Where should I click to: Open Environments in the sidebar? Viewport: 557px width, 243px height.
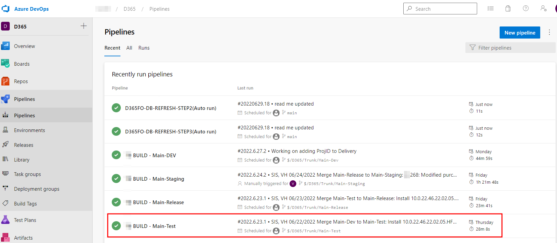click(x=30, y=130)
